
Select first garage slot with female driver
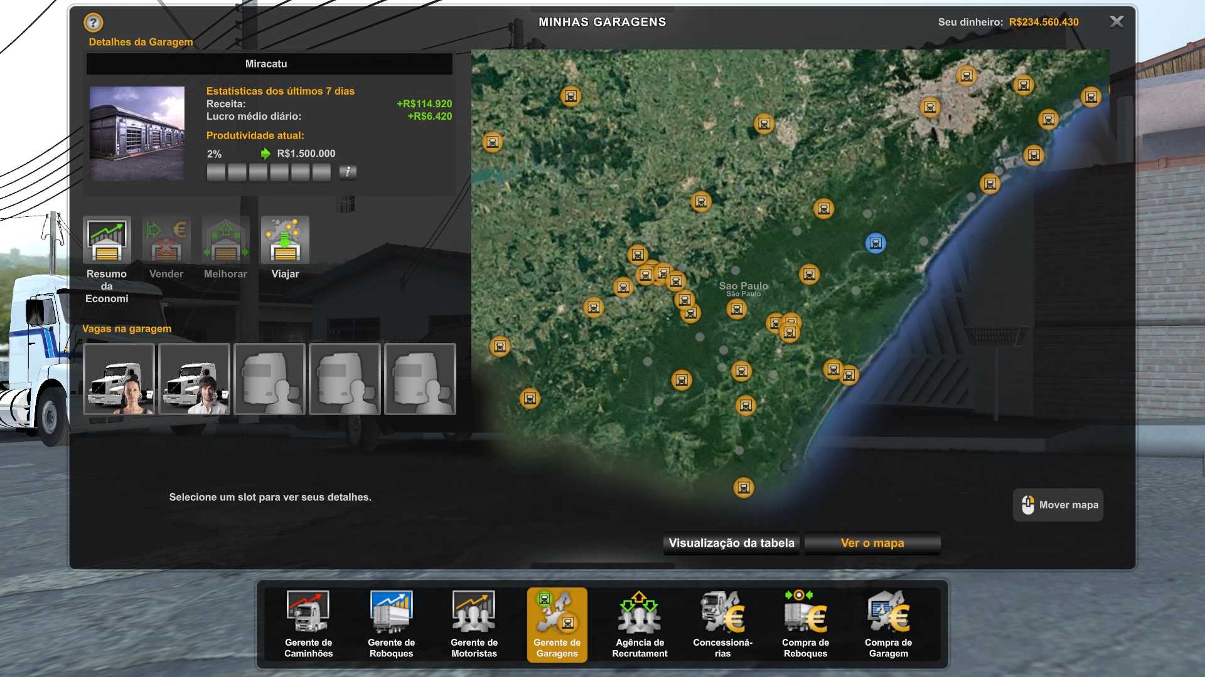point(119,379)
